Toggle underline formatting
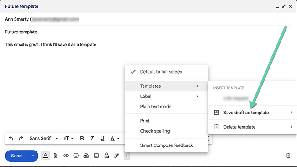This screenshot has height=167, width=297. click(102, 139)
